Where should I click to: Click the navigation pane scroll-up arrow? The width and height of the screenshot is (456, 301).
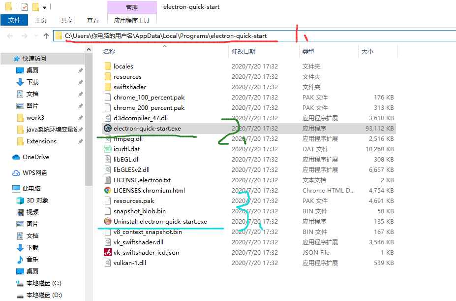coord(89,50)
